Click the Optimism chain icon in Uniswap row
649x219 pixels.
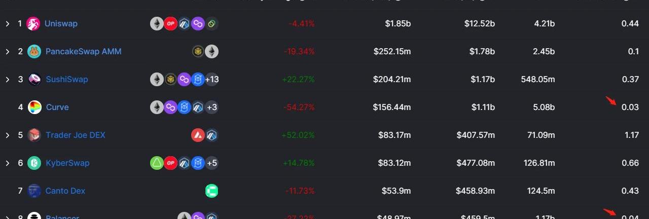click(x=171, y=23)
